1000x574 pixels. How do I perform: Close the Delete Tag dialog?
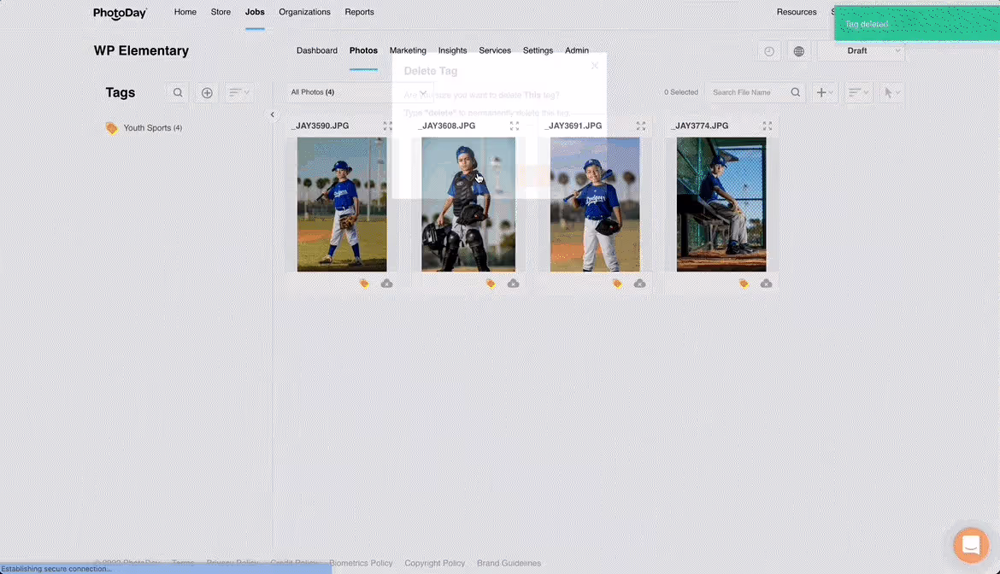point(594,66)
